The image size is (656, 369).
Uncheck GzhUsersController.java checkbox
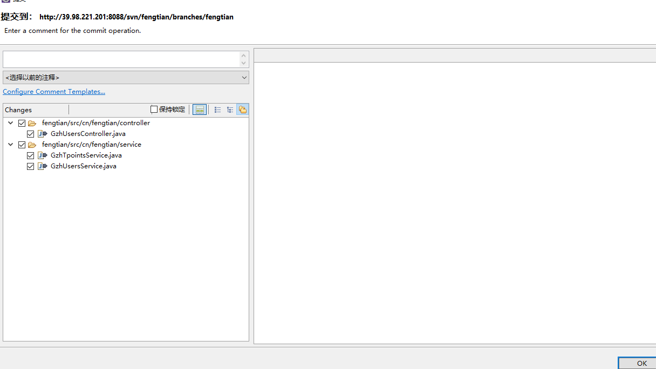tap(31, 134)
